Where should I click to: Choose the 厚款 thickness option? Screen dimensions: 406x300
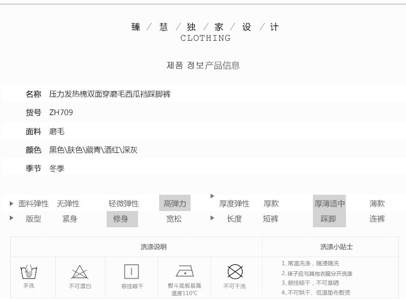click(271, 203)
